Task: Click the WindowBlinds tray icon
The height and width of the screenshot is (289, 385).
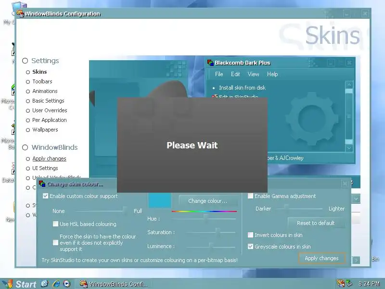Action: tap(341, 283)
